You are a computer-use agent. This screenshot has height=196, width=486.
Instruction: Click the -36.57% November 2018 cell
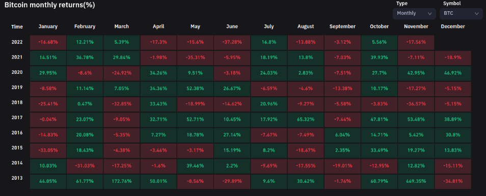[416, 104]
